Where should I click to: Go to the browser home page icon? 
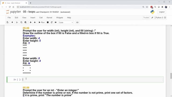(x=13, y=7)
